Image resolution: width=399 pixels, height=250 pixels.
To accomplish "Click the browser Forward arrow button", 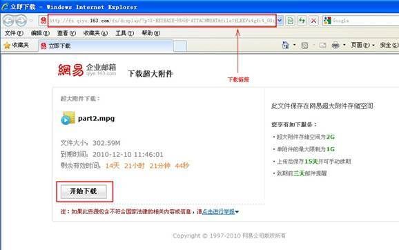I will point(21,21).
